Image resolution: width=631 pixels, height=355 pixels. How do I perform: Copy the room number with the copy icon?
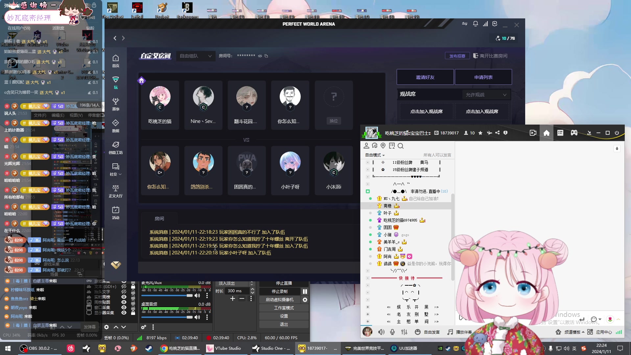click(x=266, y=56)
